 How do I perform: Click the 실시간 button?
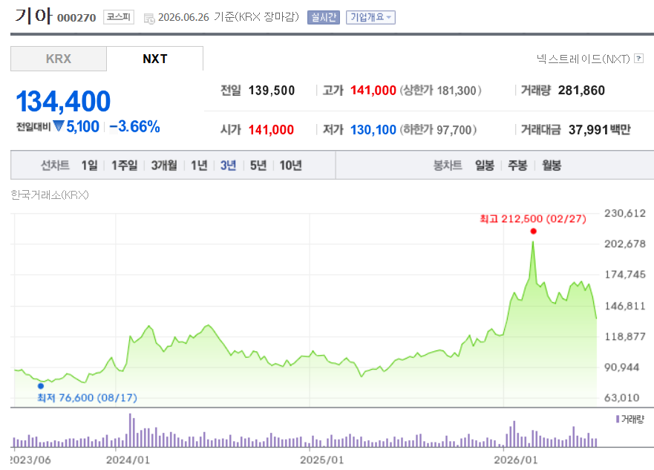click(323, 17)
